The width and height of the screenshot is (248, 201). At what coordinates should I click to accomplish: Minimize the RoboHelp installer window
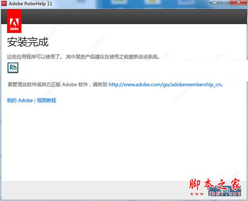(x=215, y=2)
